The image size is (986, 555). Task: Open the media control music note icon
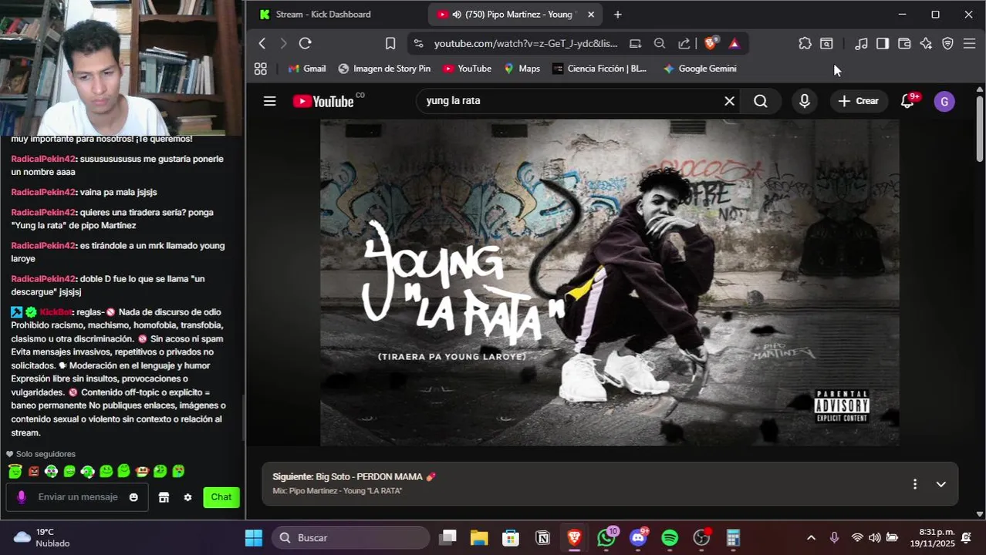tap(861, 43)
